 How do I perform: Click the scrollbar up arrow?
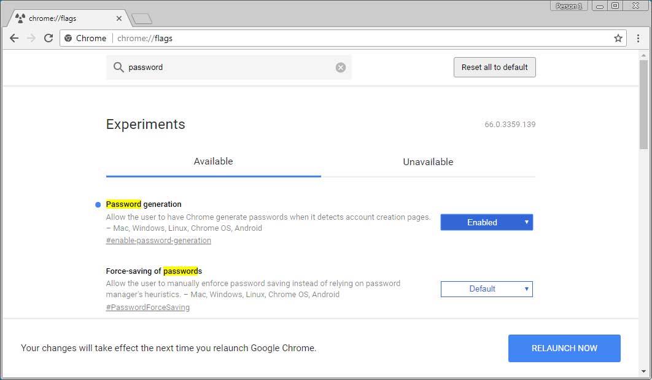coord(643,55)
